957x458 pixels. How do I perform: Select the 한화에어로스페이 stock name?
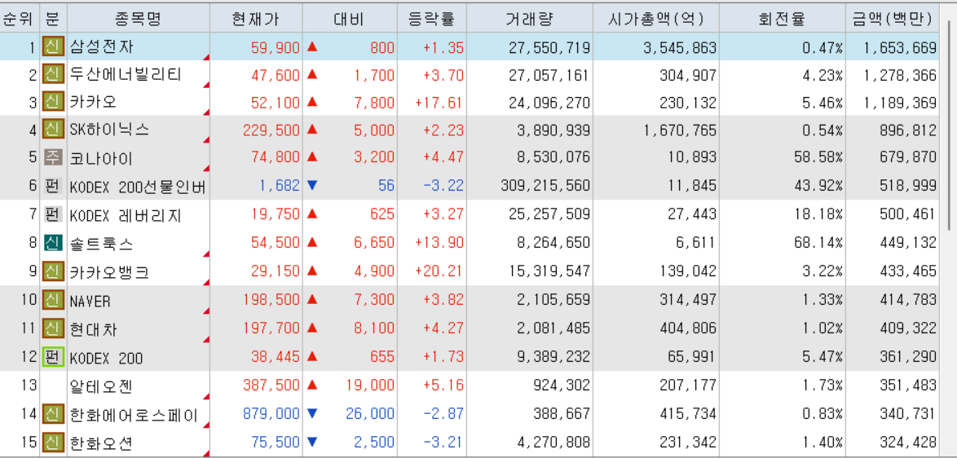pos(135,416)
